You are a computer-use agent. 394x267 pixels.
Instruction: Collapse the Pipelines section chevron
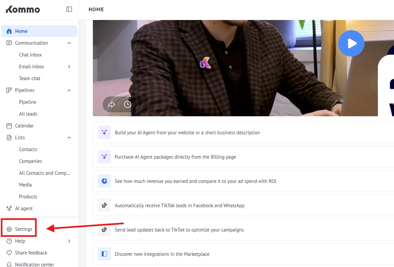(69, 90)
